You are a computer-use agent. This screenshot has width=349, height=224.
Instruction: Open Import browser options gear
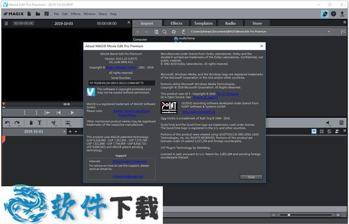pyautogui.click(x=173, y=32)
